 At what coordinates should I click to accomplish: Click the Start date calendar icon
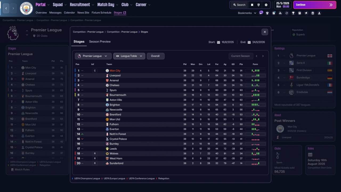pyautogui.click(x=218, y=42)
